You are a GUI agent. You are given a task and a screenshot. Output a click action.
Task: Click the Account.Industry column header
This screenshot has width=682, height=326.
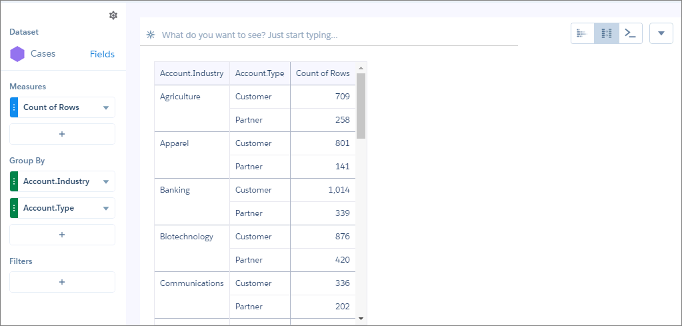pyautogui.click(x=192, y=73)
